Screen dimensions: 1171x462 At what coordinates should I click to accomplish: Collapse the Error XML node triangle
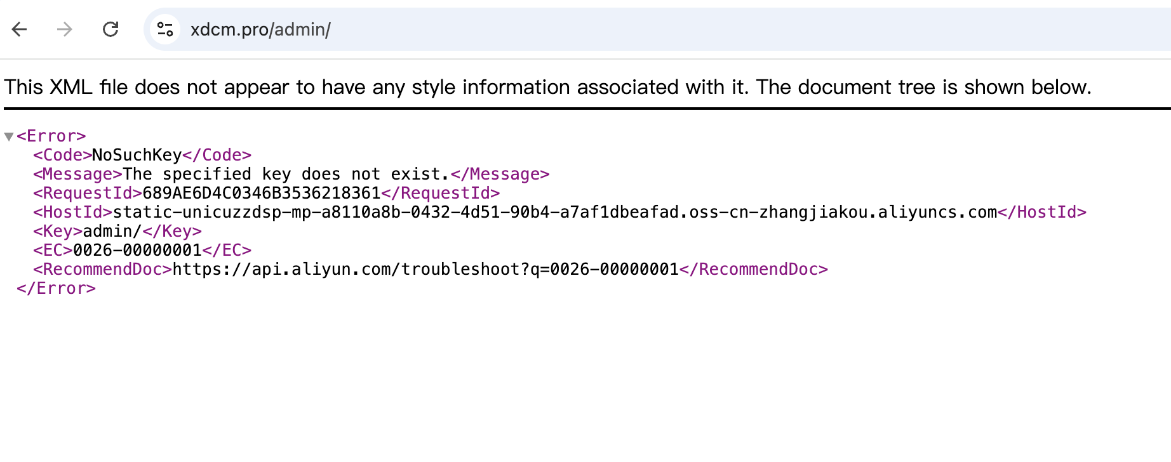[9, 136]
